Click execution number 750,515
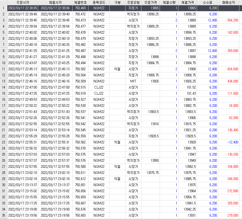This screenshot has height=219, width=242. pyautogui.click(x=80, y=87)
